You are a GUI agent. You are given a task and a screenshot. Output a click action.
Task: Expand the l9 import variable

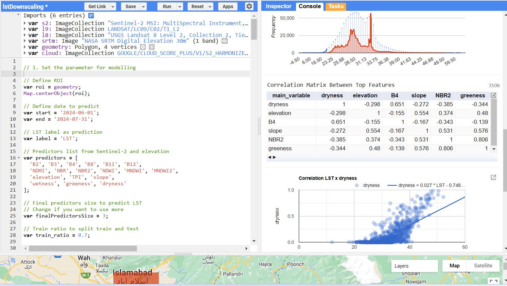[x=25, y=29]
